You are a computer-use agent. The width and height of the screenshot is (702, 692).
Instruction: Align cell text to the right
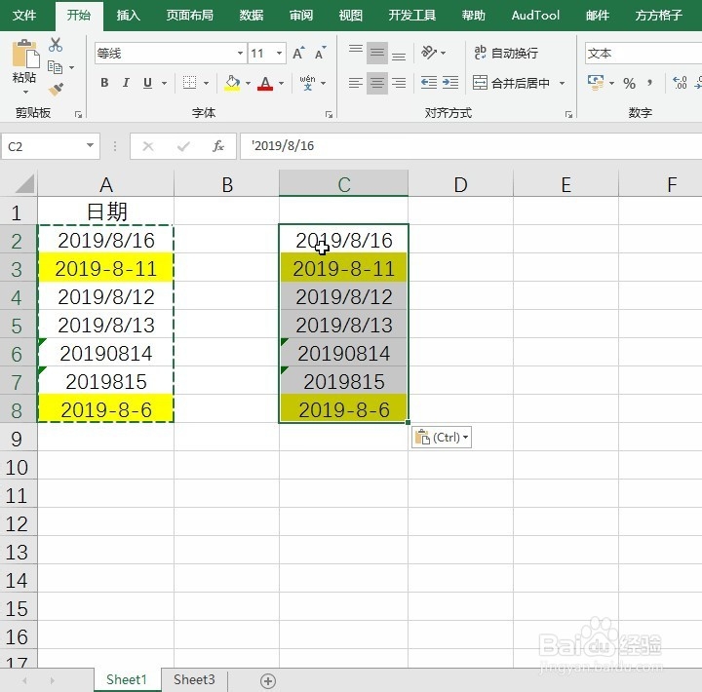(x=399, y=83)
